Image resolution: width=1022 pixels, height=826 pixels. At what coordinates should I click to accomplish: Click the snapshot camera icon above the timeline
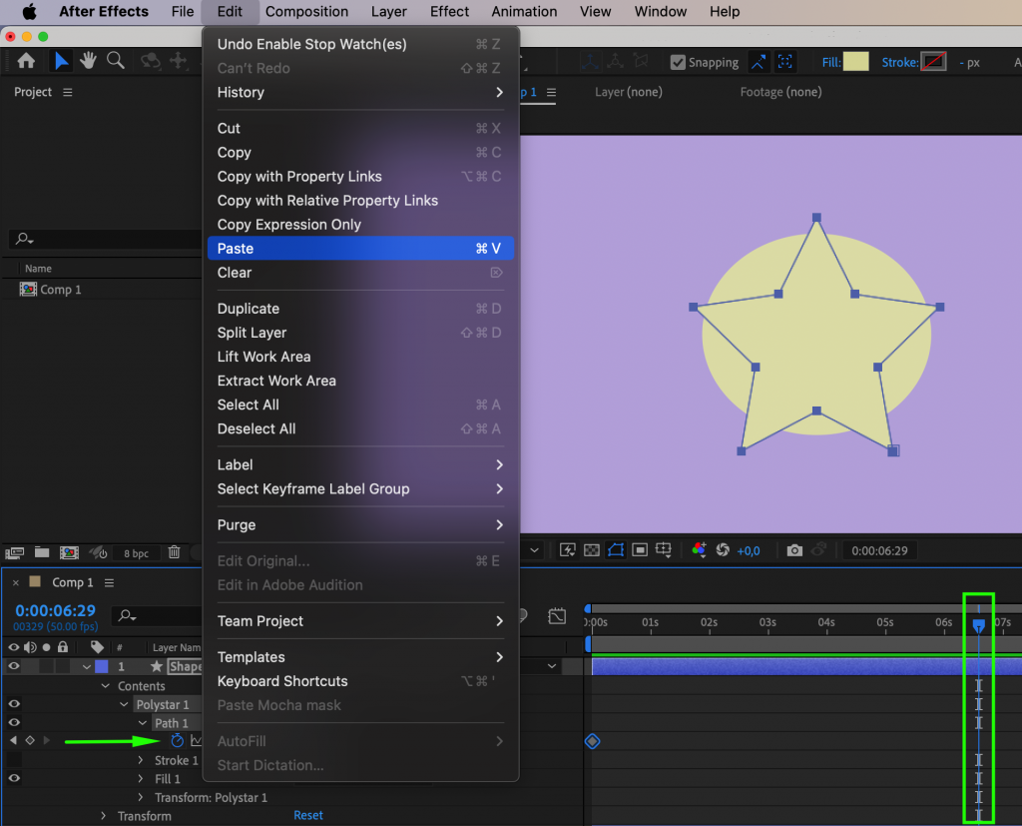794,550
